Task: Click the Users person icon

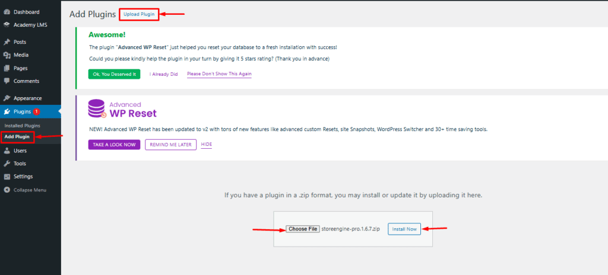Action: pyautogui.click(x=7, y=151)
